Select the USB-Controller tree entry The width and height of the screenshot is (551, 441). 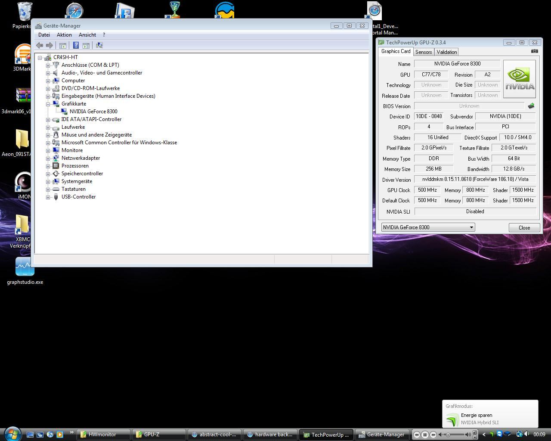point(78,197)
